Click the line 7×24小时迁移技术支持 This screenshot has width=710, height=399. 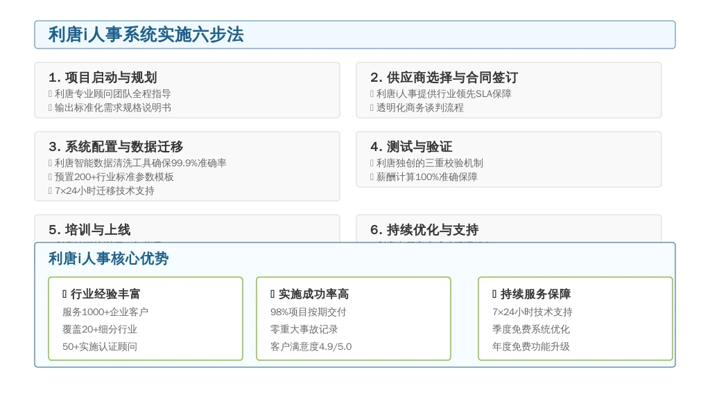[x=104, y=191]
